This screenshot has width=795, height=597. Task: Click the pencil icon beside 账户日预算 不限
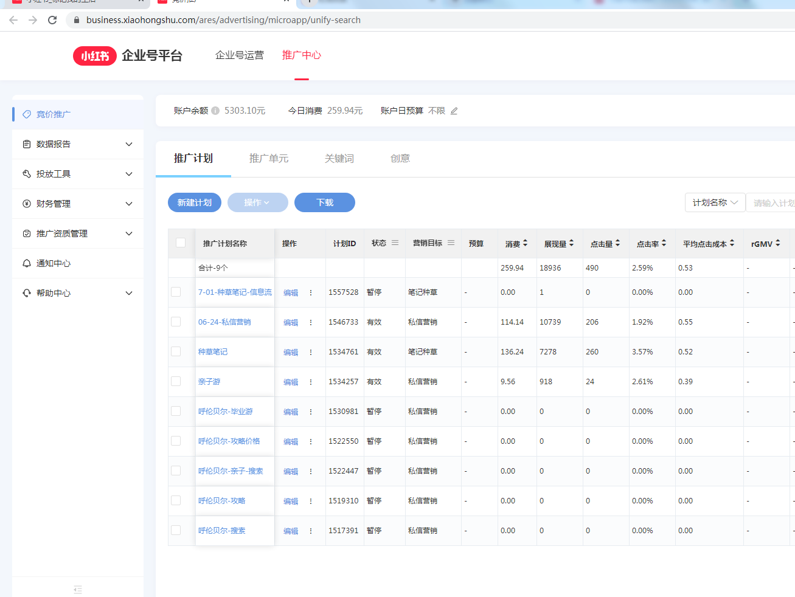pyautogui.click(x=453, y=111)
